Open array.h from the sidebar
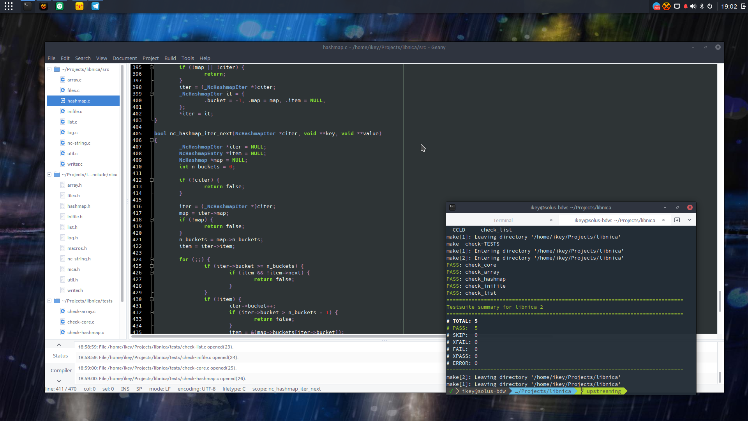748x421 pixels. 74,185
